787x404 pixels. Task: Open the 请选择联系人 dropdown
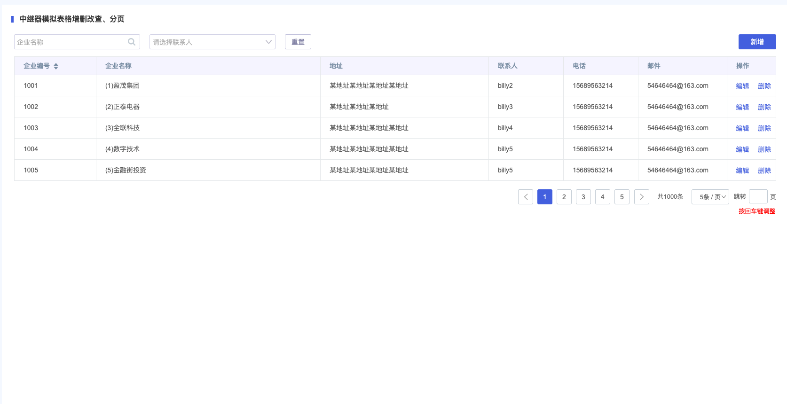(x=212, y=42)
